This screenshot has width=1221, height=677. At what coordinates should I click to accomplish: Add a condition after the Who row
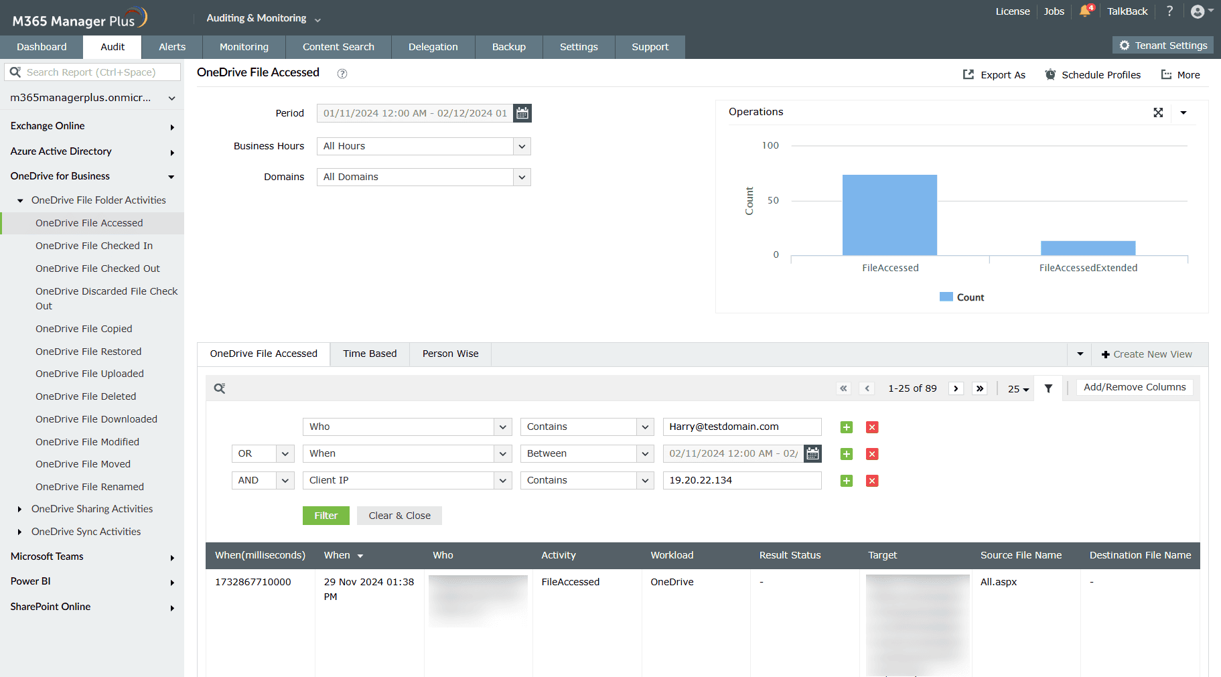pos(847,427)
